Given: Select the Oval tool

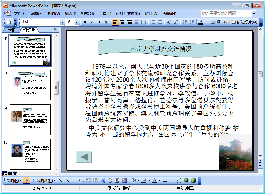Looking at the screenshot, I should [82, 180].
